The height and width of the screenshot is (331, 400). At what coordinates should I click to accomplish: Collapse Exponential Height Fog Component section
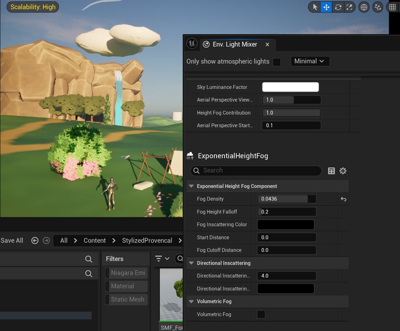click(191, 186)
